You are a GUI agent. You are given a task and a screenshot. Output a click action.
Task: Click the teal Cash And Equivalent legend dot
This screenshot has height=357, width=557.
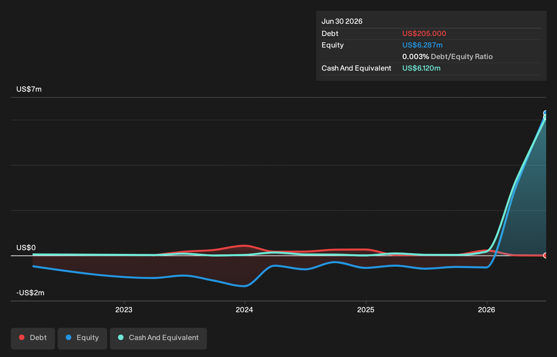tap(121, 337)
